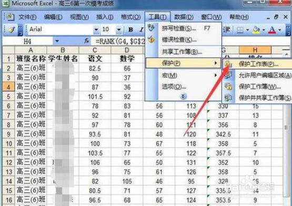Screen dimensions: 292x206
Task: Click cell with value 103.5
Action: click(95, 153)
